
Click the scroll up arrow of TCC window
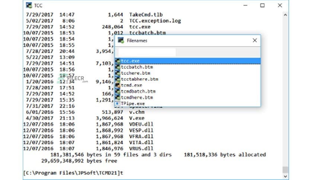pyautogui.click(x=285, y=15)
